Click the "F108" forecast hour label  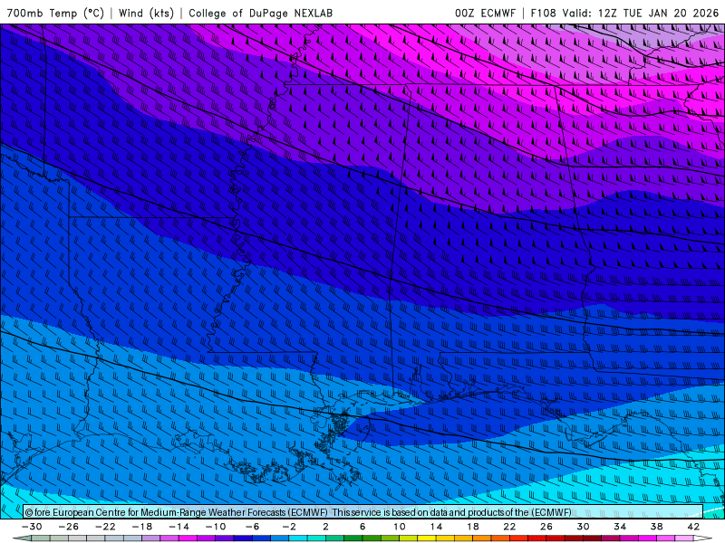pos(543,13)
